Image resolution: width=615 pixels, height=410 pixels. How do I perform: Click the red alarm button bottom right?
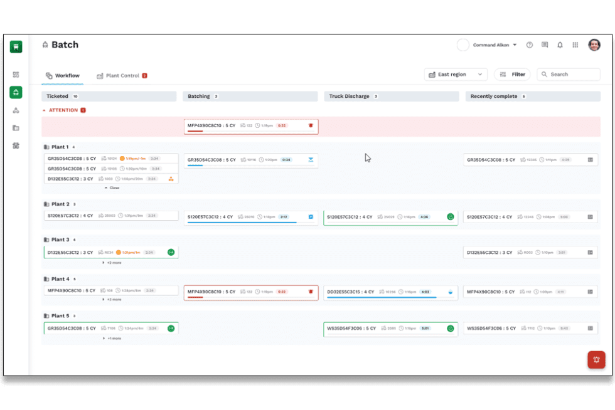coord(596,360)
